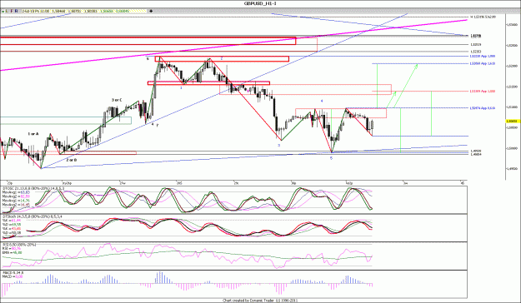
Task: Click the blue App 0.618 price projection label
Action: pos(483,108)
